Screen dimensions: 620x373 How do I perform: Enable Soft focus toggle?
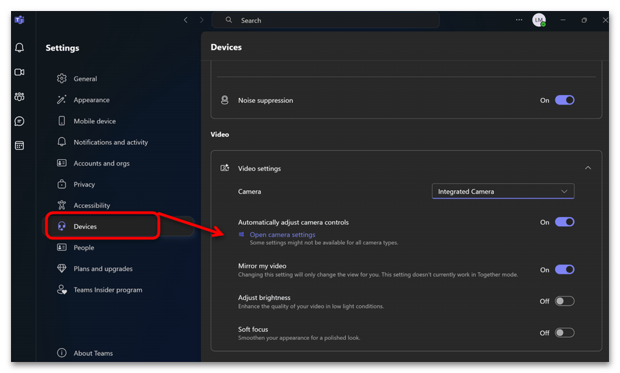tap(565, 332)
